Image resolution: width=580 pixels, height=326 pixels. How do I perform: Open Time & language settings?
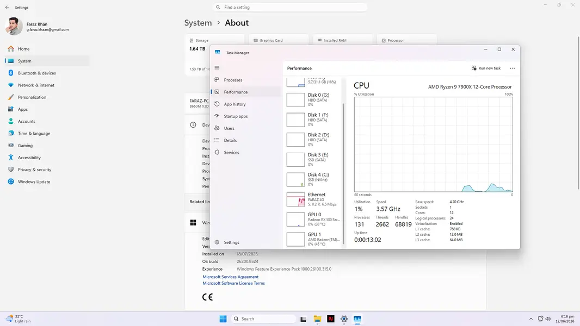[47, 133]
